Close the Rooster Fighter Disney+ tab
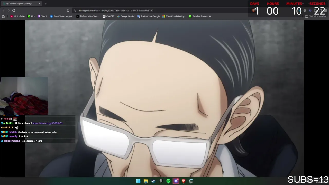This screenshot has width=329, height=185. tap(39, 4)
